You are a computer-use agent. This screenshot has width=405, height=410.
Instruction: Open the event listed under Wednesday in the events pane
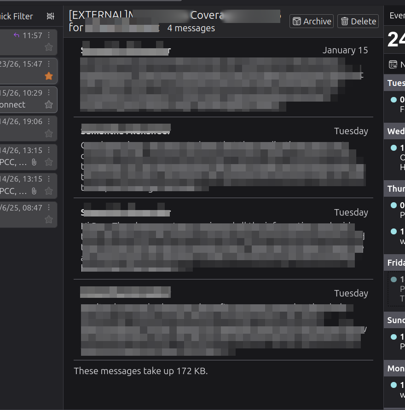click(397, 157)
